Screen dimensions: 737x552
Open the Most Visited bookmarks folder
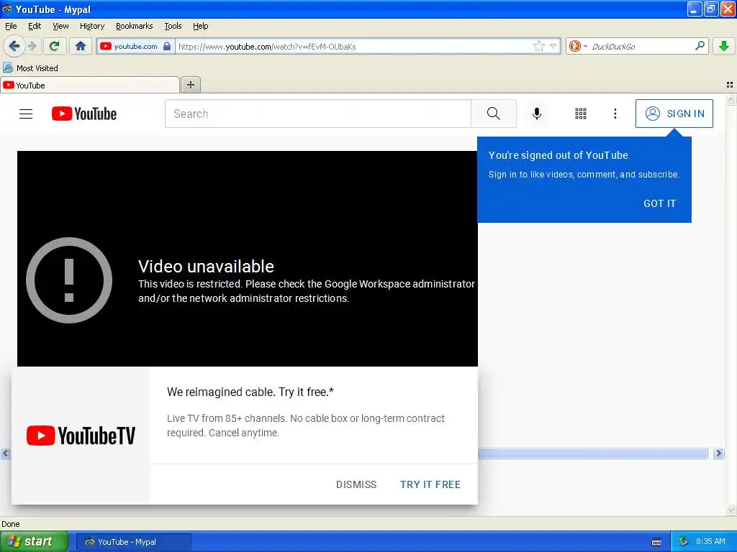31,68
